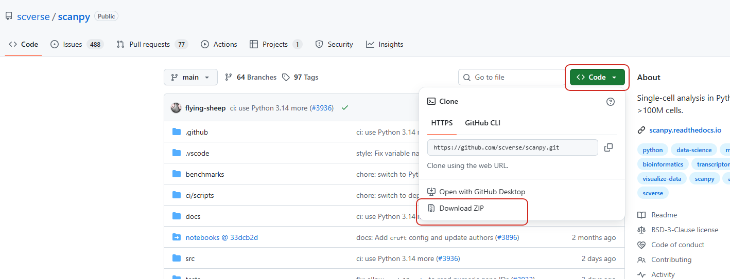Switch to the Code tab
Screen dimensions: 730x279
click(24, 44)
